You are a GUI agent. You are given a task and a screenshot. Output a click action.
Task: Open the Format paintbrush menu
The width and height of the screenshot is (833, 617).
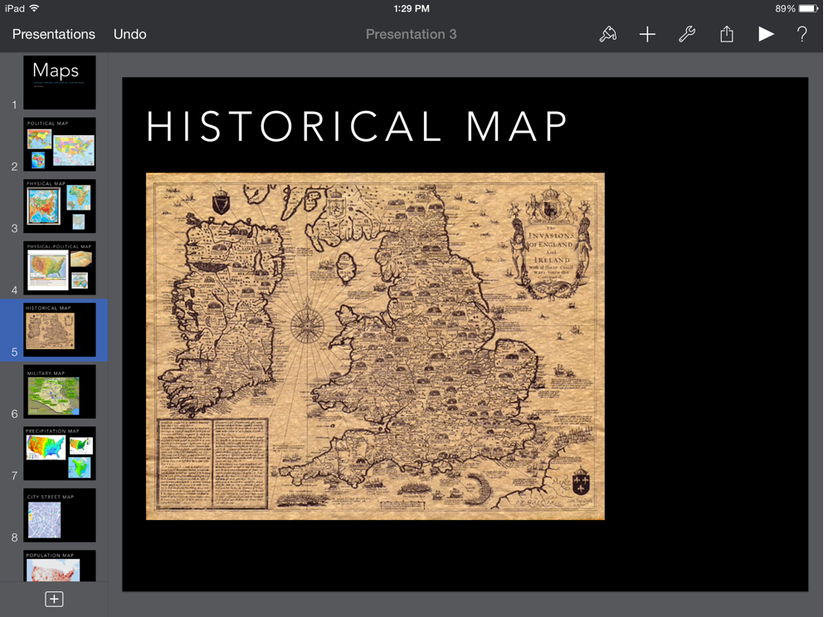607,34
